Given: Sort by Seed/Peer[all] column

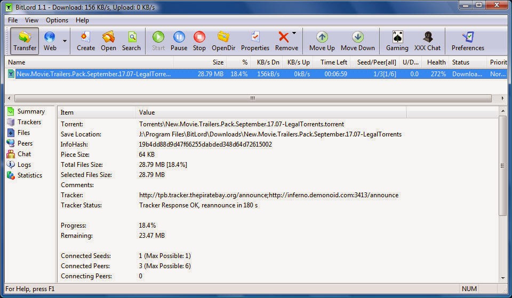Looking at the screenshot, I should pyautogui.click(x=375, y=62).
